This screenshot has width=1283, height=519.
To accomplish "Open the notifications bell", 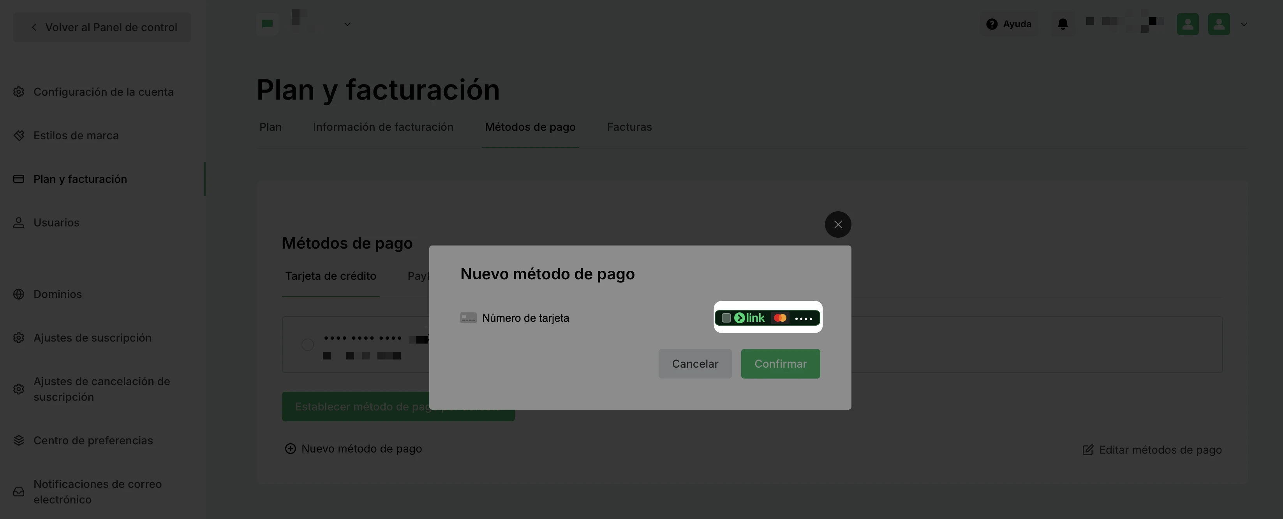I will (x=1063, y=24).
